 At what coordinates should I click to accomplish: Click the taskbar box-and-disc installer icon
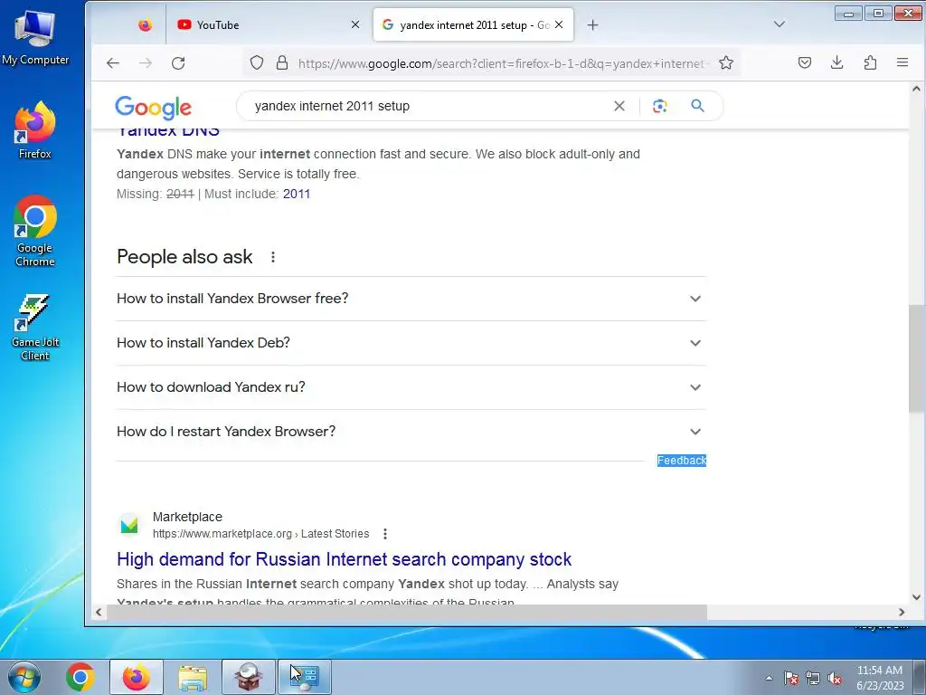coord(248,677)
